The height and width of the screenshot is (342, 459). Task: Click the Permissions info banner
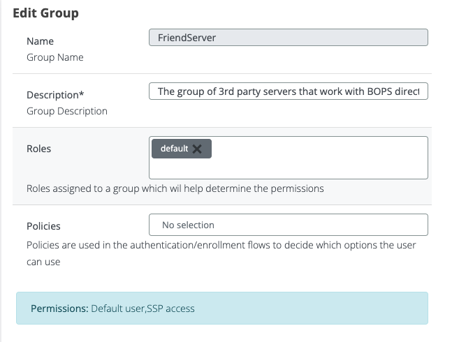(x=314, y=308)
